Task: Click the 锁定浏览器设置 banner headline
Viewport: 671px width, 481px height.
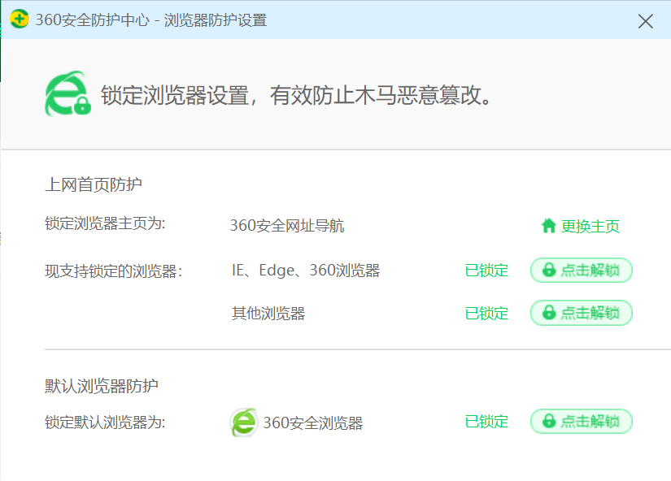Action: 296,95
